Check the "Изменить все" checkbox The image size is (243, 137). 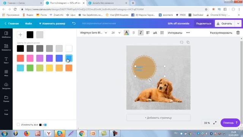coord(18,124)
